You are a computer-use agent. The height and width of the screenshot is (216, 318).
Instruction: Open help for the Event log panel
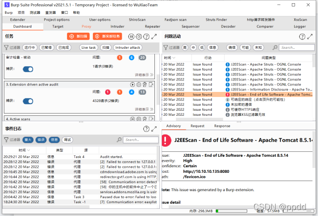tap(146, 129)
